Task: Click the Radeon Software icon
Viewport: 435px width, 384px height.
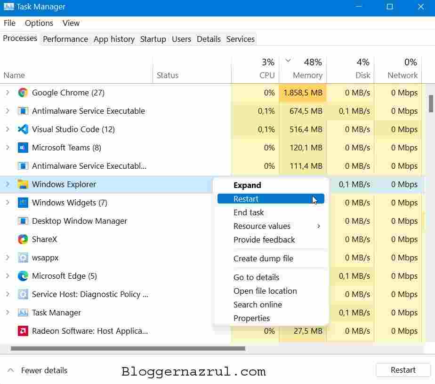Action: click(23, 331)
